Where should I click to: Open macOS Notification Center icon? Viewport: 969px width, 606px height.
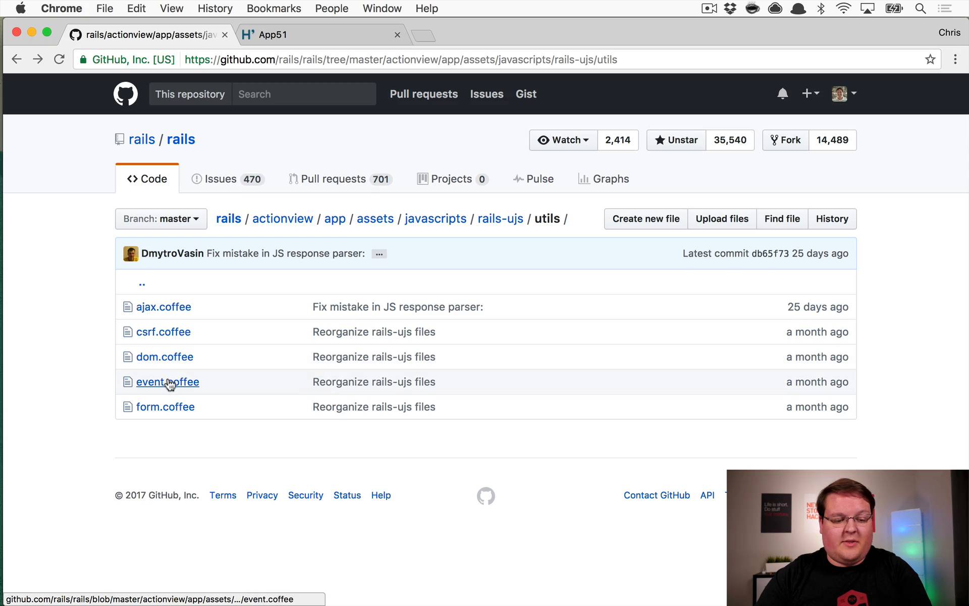coord(944,9)
